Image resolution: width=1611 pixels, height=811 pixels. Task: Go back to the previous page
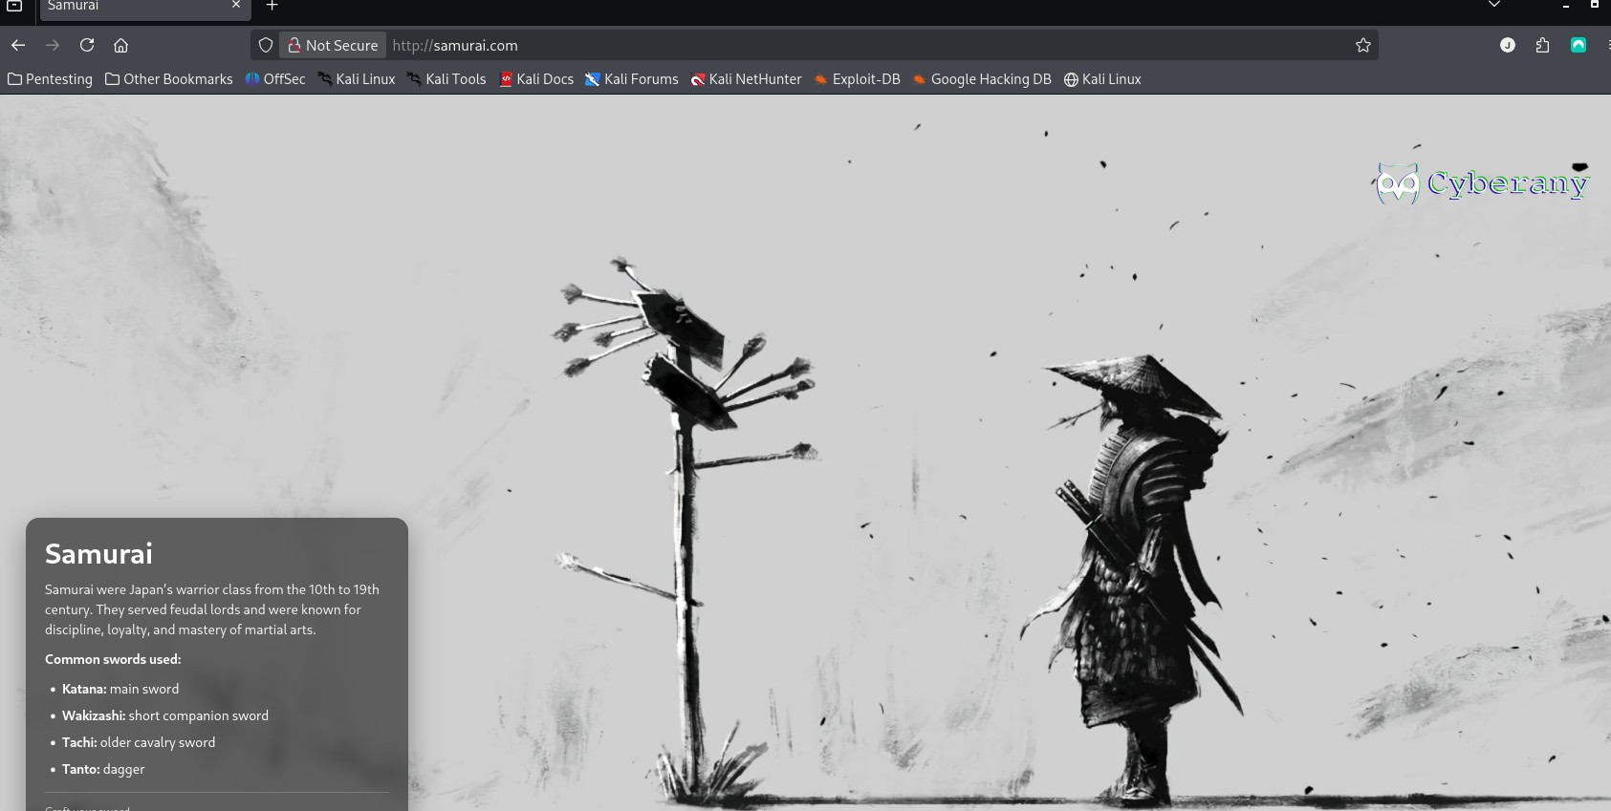point(18,45)
